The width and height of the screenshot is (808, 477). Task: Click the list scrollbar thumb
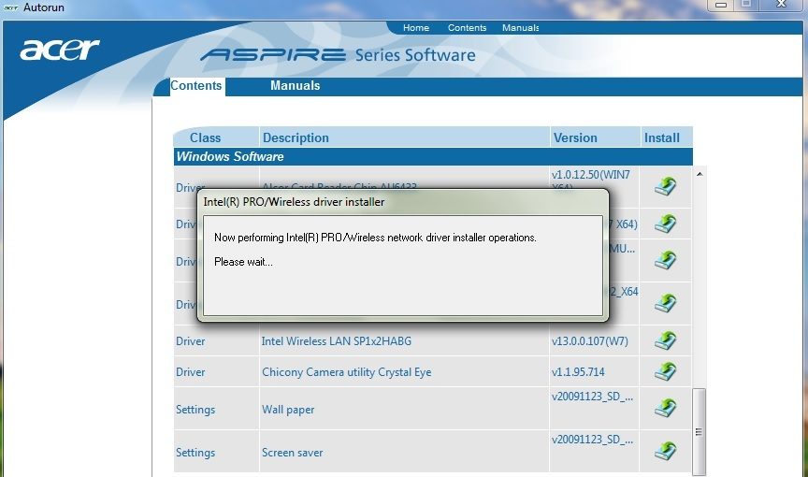point(699,432)
